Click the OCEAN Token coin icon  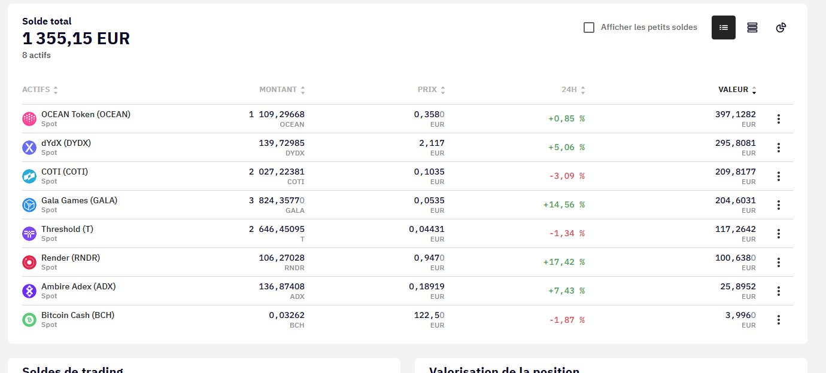(29, 119)
